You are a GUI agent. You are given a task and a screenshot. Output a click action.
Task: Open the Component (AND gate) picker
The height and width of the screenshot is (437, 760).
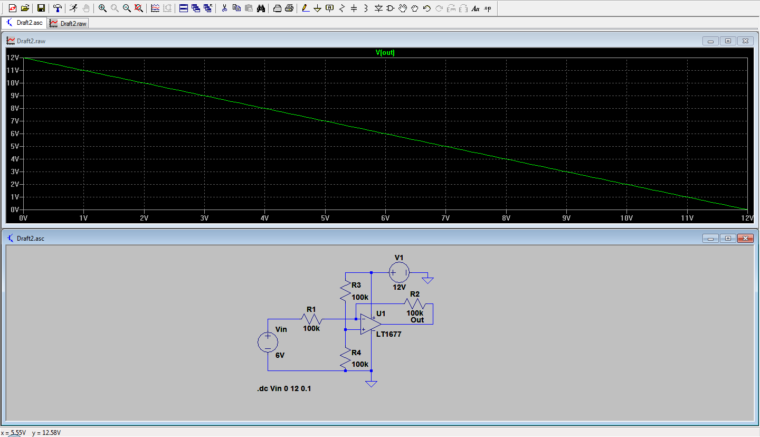[x=390, y=8]
